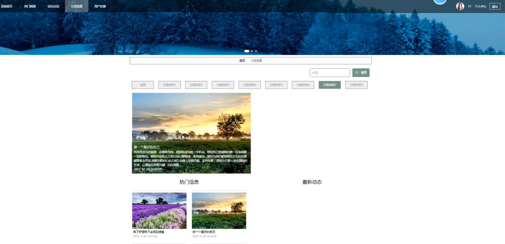Viewport: 505px width, 244px height.
Task: Select the first carousel indicator dot
Action: point(247,51)
